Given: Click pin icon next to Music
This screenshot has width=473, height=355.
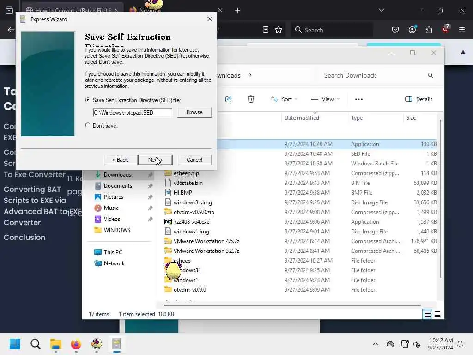Looking at the screenshot, I should coord(150,208).
